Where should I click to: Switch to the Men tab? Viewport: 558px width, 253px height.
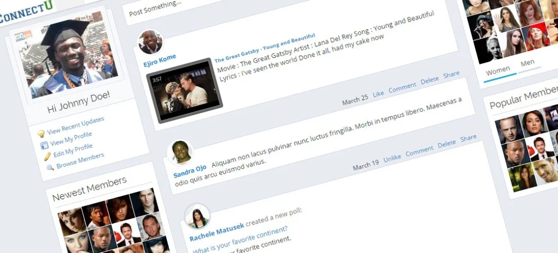click(528, 62)
